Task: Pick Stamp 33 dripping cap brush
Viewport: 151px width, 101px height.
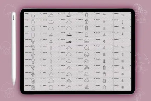Action: [87, 61]
